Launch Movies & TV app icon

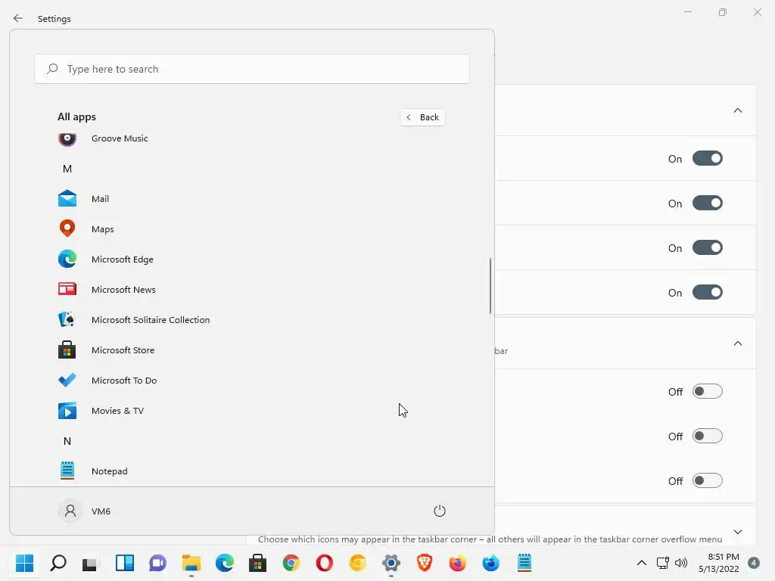(67, 411)
